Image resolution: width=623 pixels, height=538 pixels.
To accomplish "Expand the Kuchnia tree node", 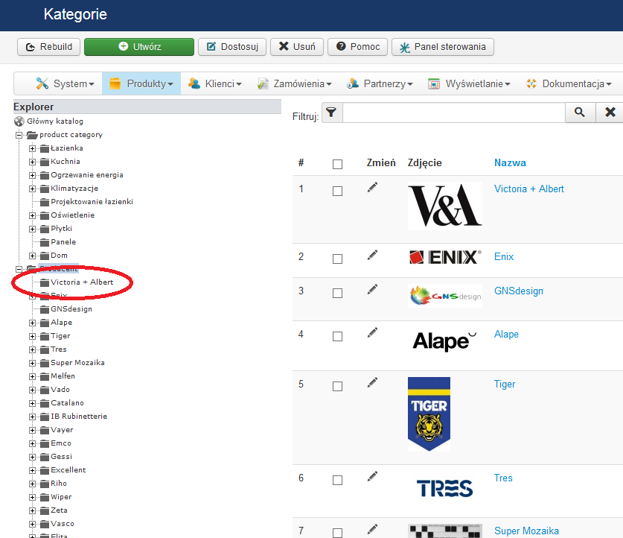I will click(x=32, y=162).
